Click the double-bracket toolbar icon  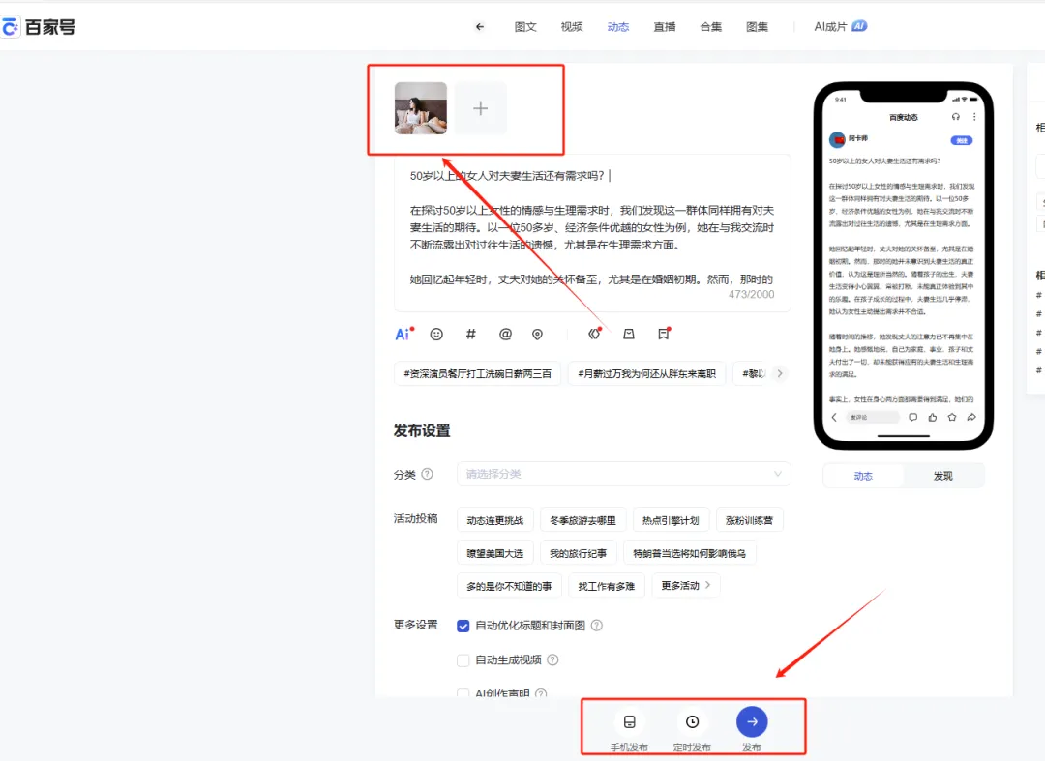[594, 334]
